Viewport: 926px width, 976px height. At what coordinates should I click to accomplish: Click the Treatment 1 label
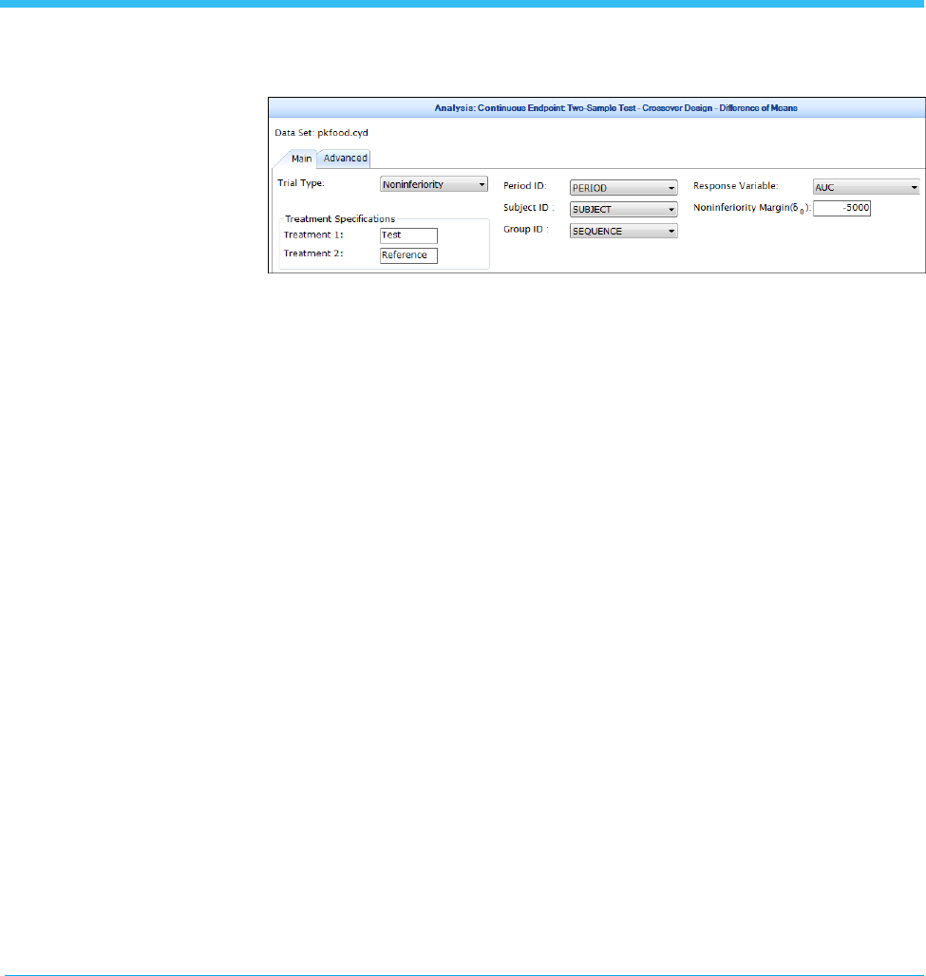pos(313,235)
